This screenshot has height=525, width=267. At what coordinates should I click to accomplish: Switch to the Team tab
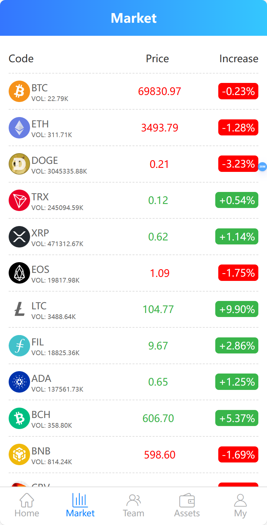point(133,506)
